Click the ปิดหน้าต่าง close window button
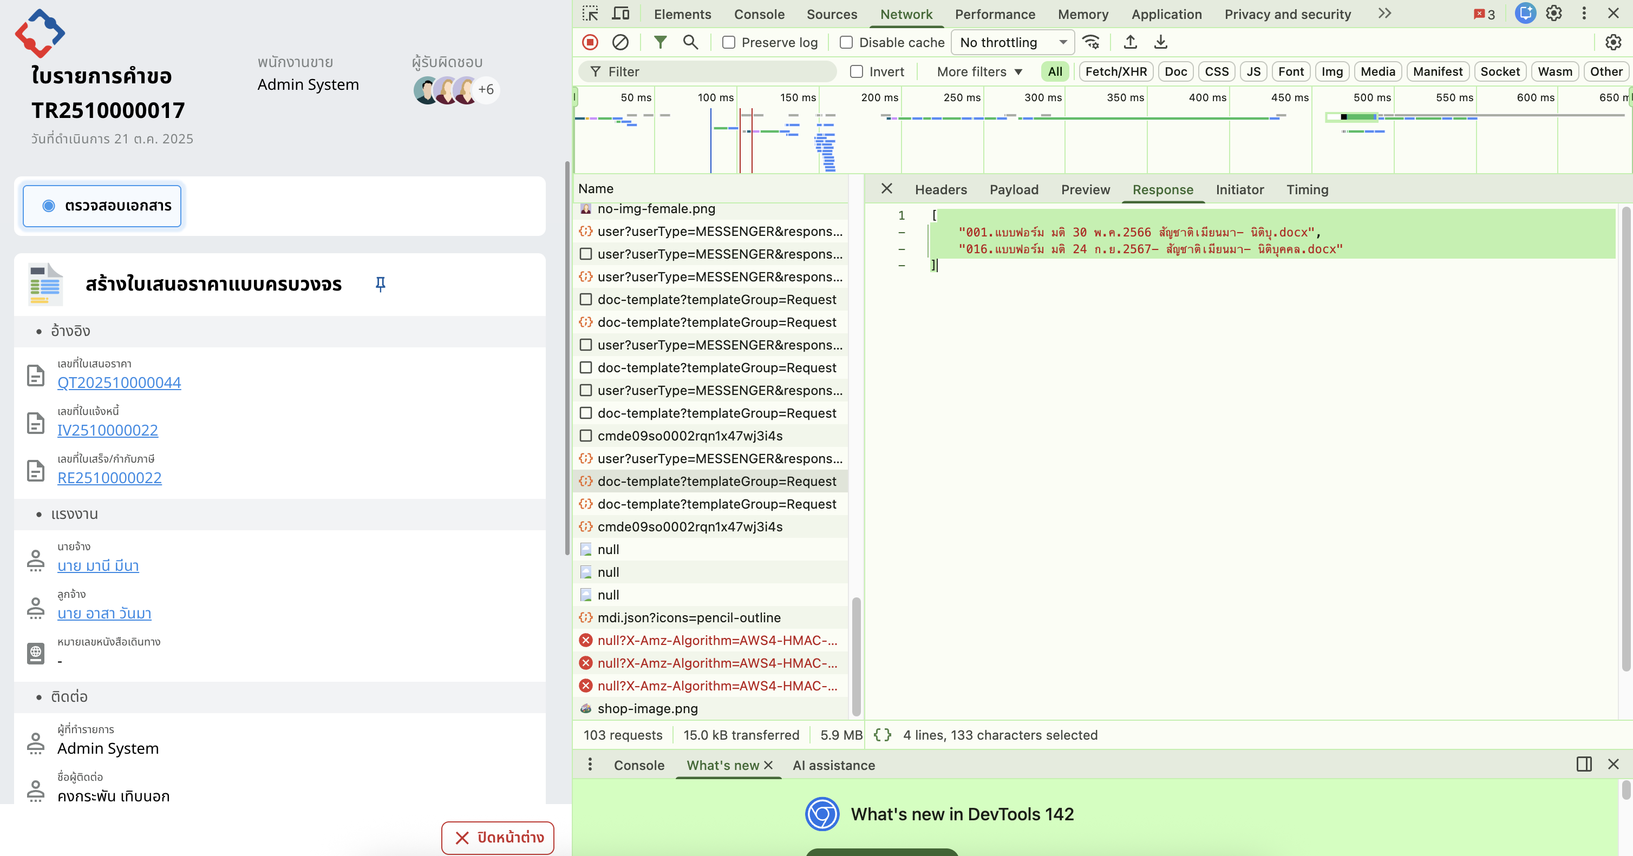Screen dimensions: 1633x856 [498, 838]
